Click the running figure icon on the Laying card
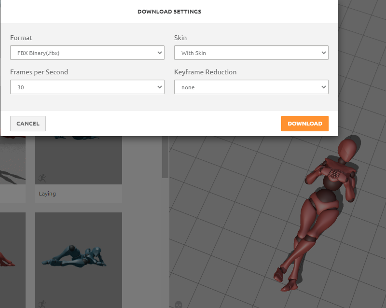 (42, 178)
